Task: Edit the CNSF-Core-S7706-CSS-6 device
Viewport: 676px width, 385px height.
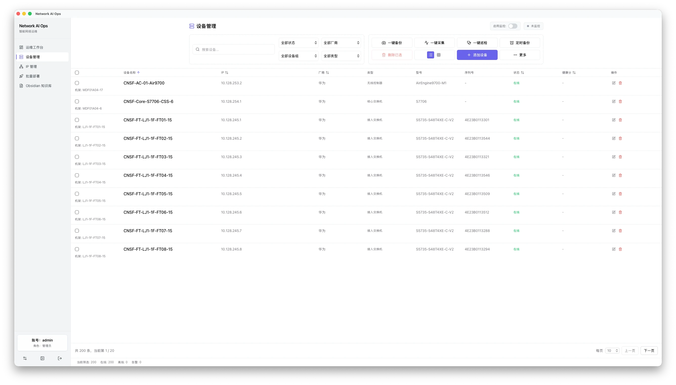Action: 614,101
